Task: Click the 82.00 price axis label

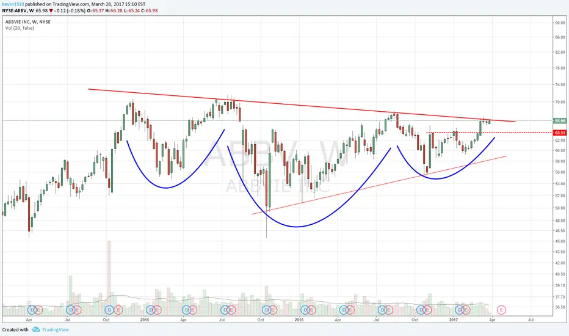Action: point(560,52)
